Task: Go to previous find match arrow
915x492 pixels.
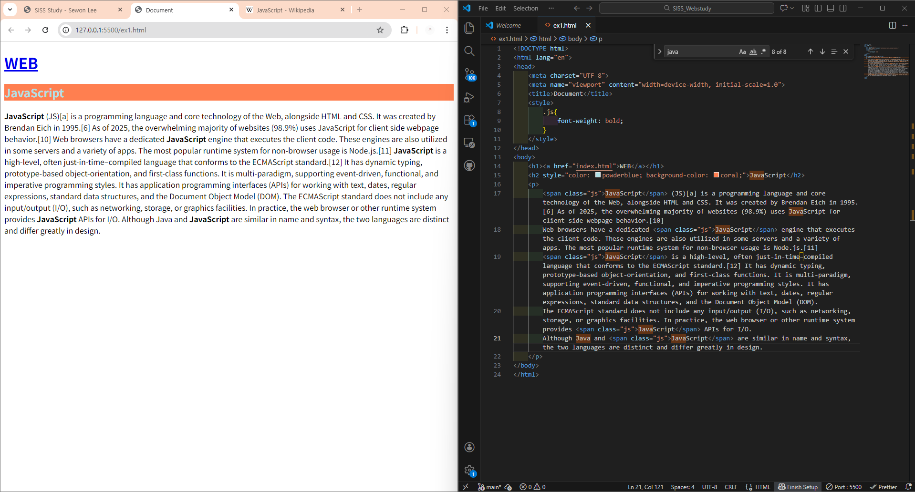Action: pyautogui.click(x=810, y=51)
